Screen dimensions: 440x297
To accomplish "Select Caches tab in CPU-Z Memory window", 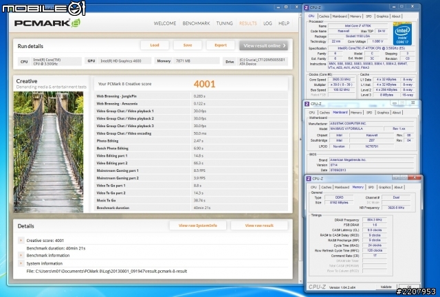I will [326, 187].
